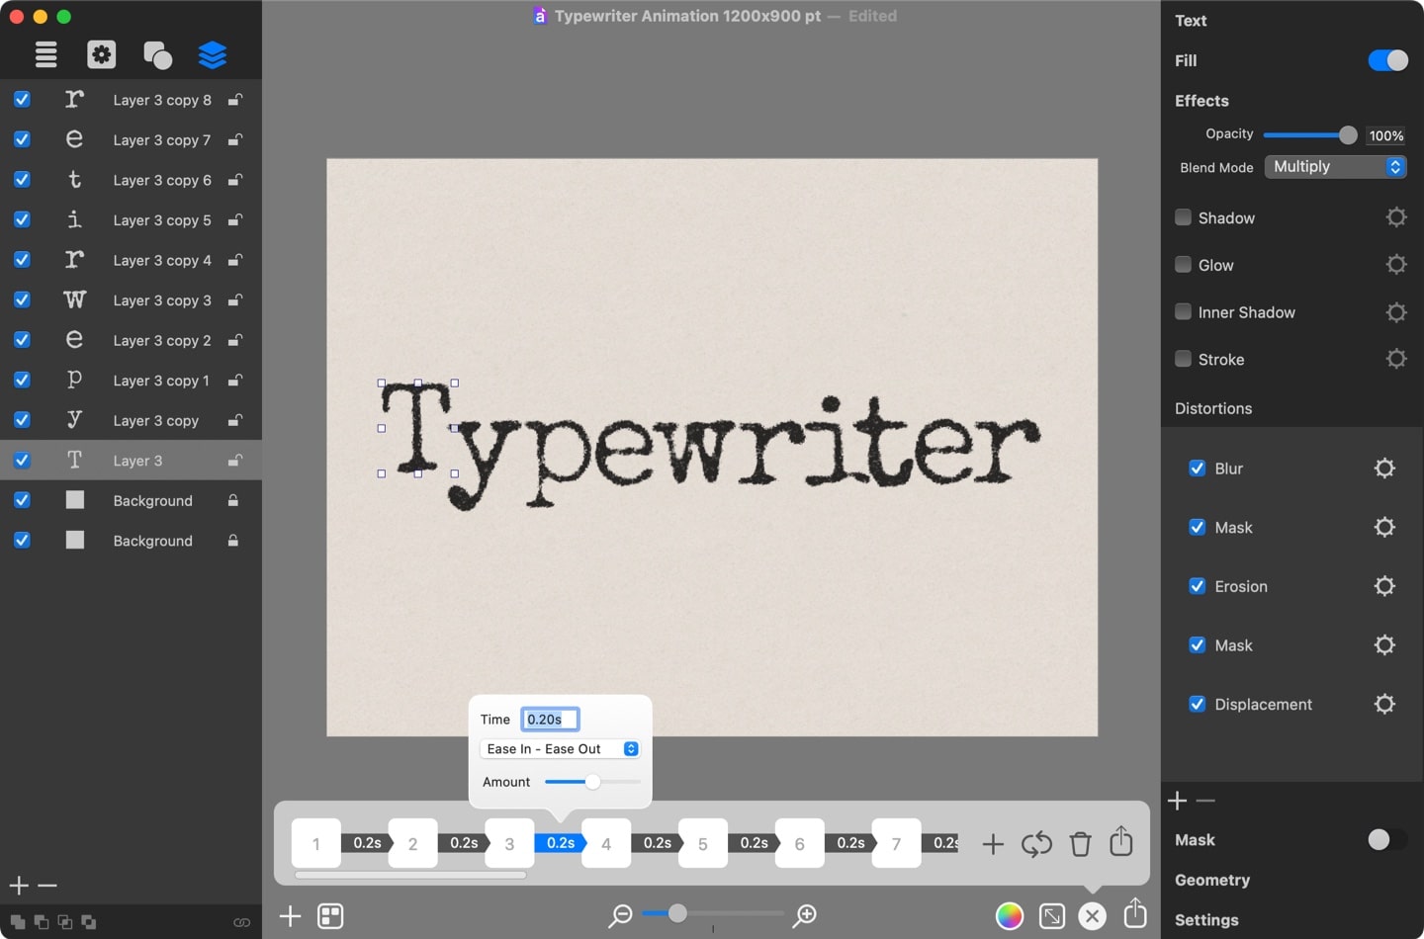The height and width of the screenshot is (939, 1424).
Task: Remove selected layer with minus
Action: click(47, 886)
